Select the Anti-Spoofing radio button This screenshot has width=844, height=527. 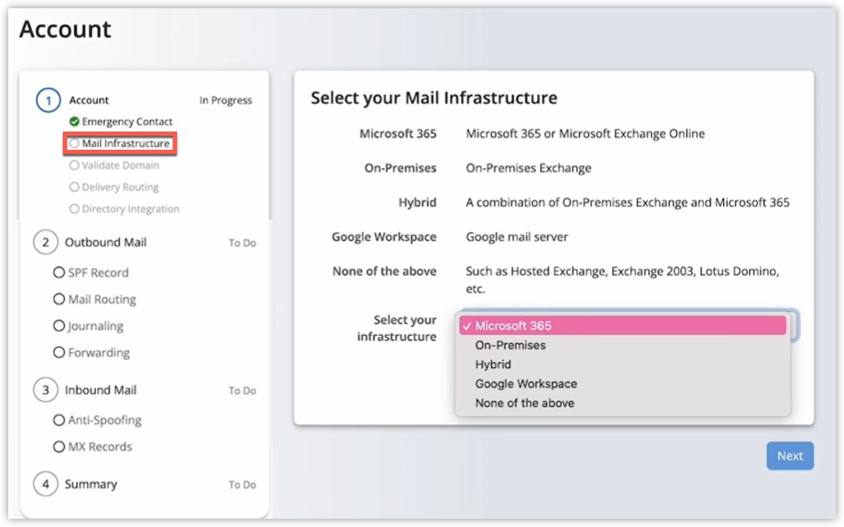point(59,419)
